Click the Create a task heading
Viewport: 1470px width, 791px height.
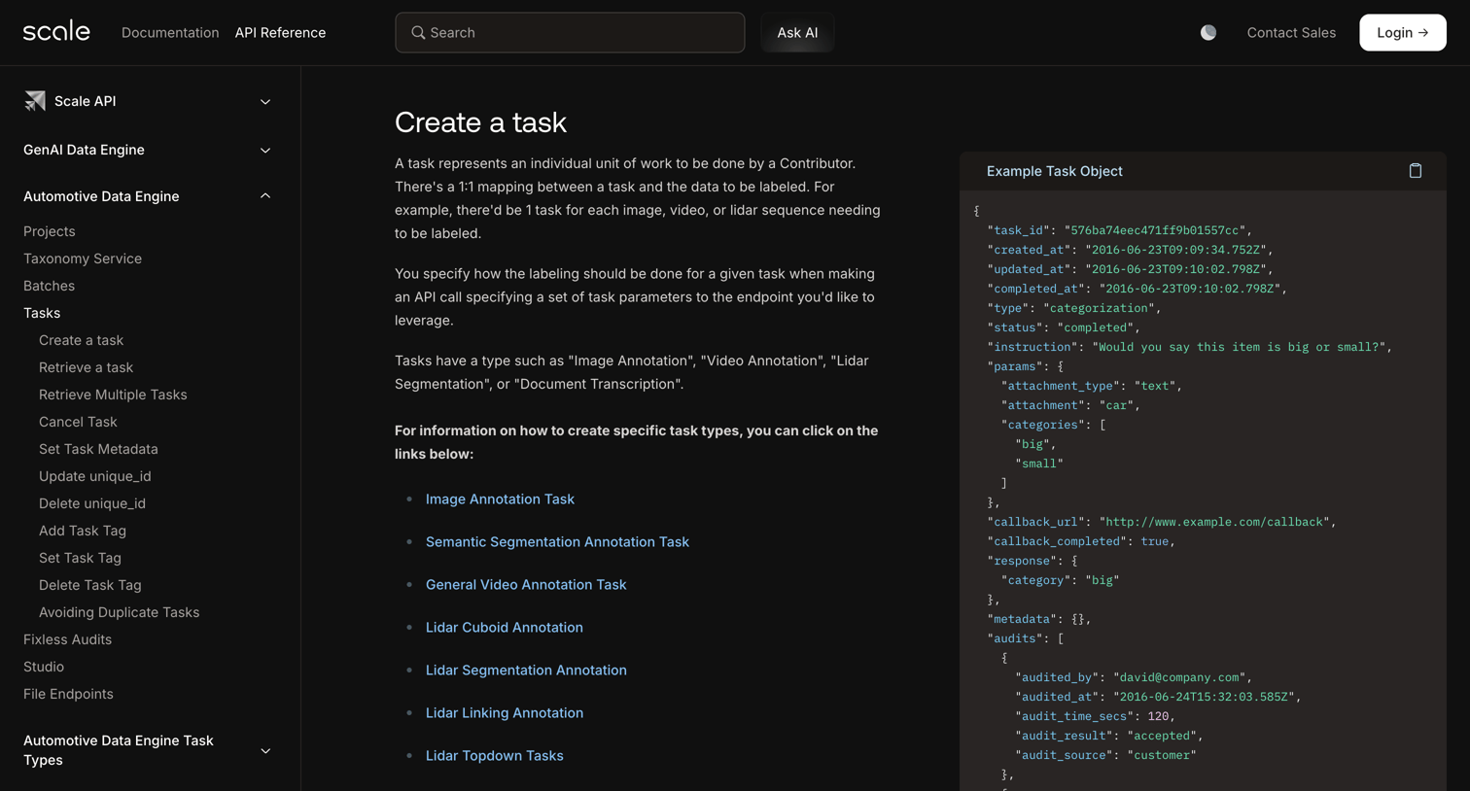(x=480, y=122)
